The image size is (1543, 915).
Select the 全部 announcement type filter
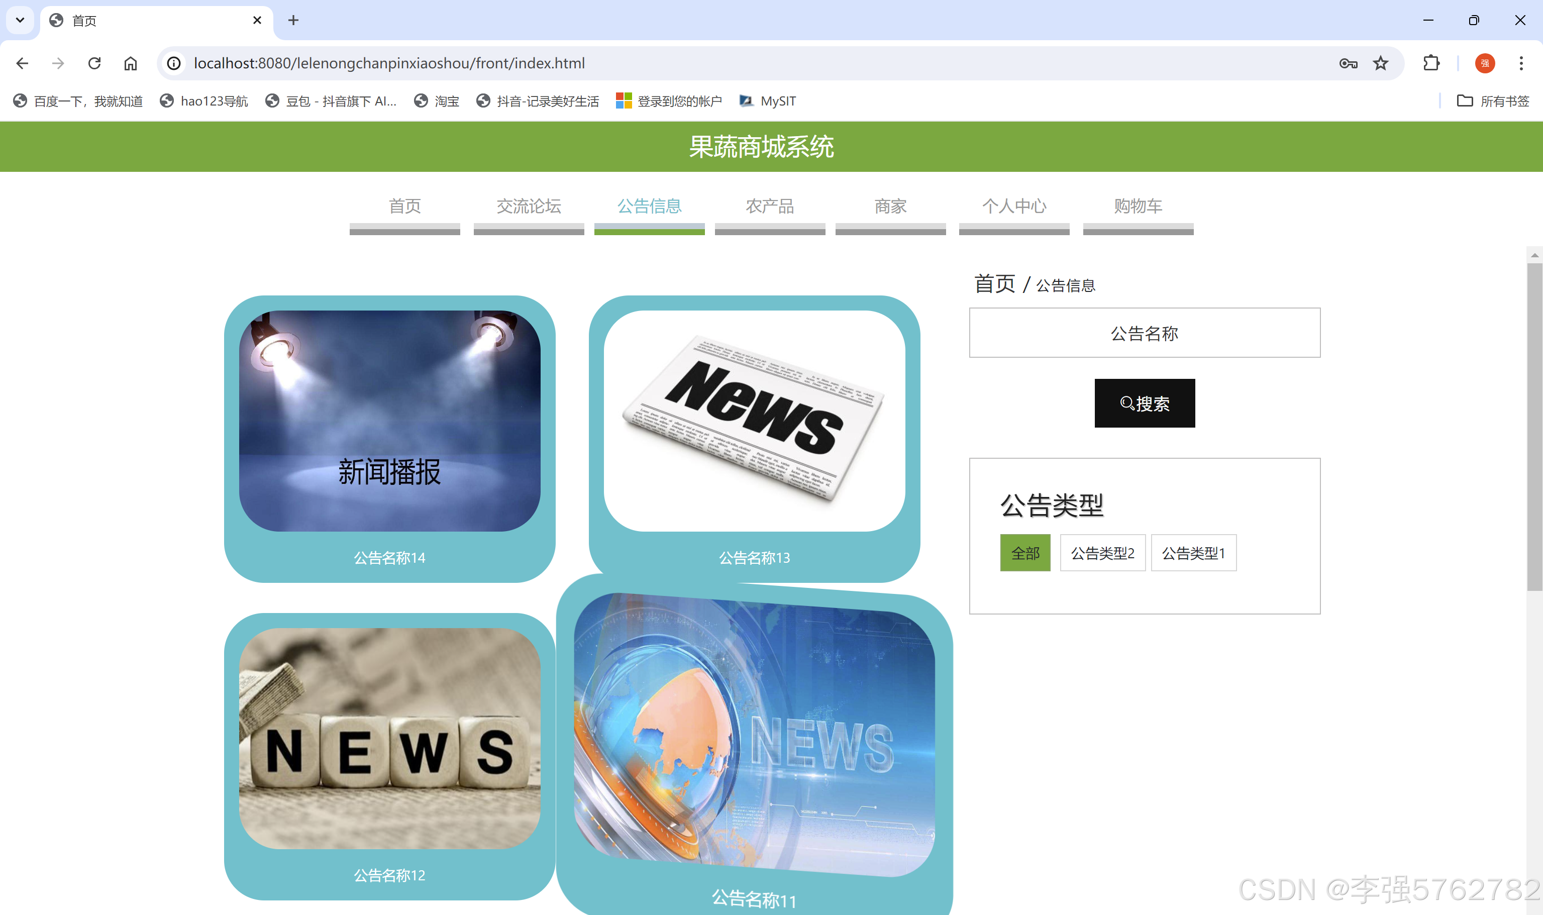[1024, 553]
